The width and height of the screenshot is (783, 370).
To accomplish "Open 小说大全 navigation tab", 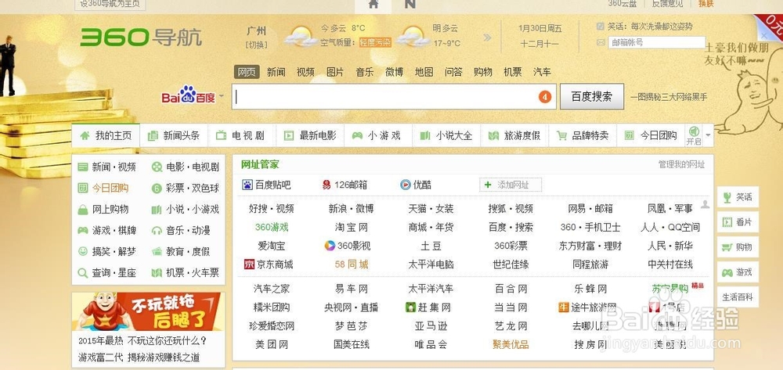I will click(x=446, y=135).
